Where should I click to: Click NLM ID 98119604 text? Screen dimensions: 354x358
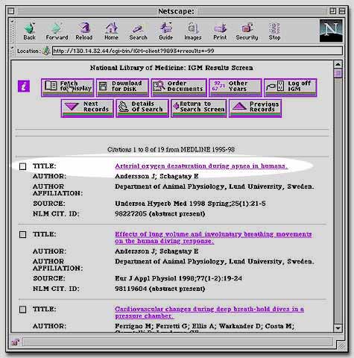coord(159,289)
